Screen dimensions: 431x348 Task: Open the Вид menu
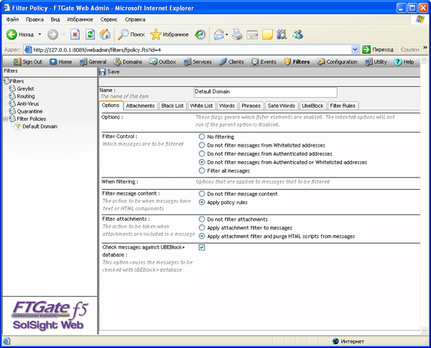pyautogui.click(x=55, y=19)
